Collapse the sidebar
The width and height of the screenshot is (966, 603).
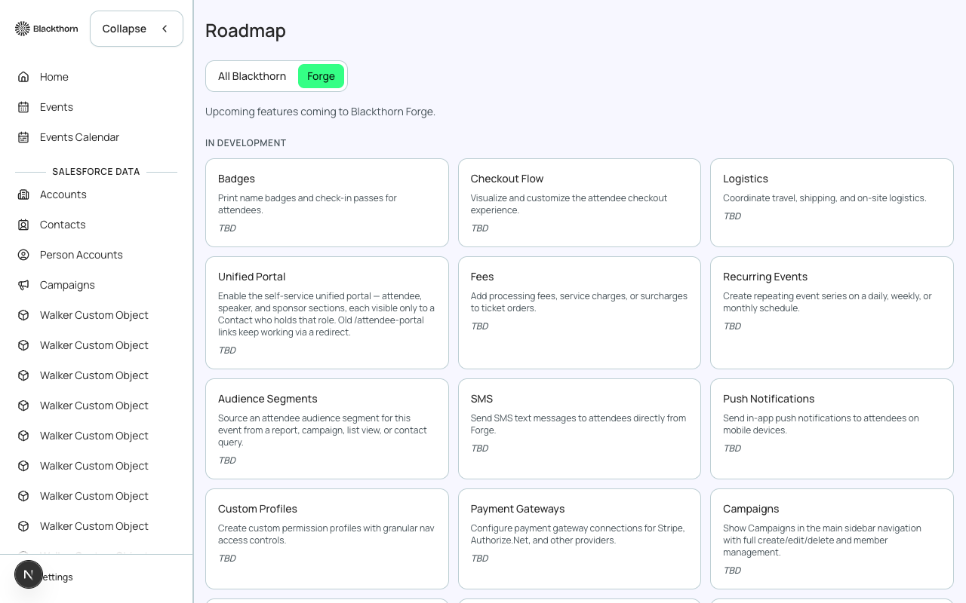coord(136,29)
